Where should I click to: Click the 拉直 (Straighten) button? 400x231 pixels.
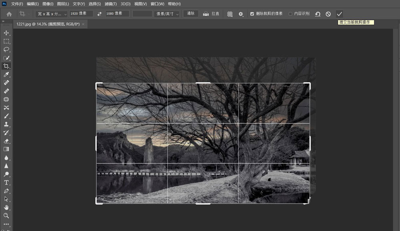pos(211,14)
